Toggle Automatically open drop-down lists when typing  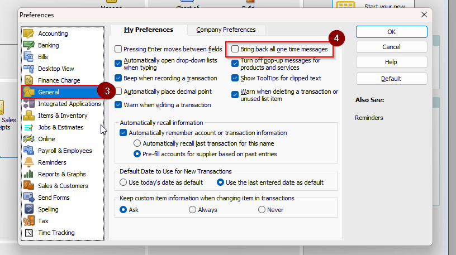pyautogui.click(x=118, y=63)
